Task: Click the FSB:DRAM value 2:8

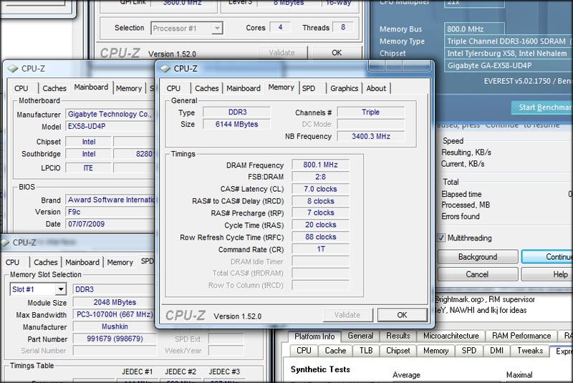Action: 320,177
